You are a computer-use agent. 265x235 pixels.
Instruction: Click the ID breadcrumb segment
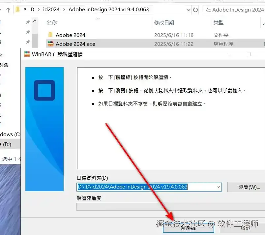(x=32, y=10)
